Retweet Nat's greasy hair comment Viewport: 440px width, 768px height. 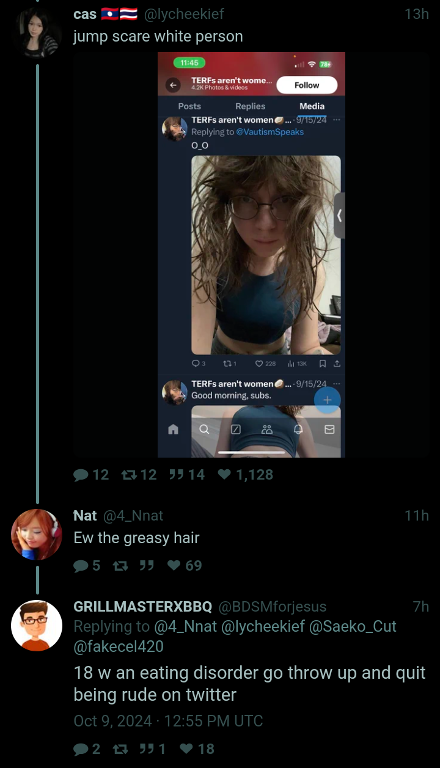[x=120, y=566]
